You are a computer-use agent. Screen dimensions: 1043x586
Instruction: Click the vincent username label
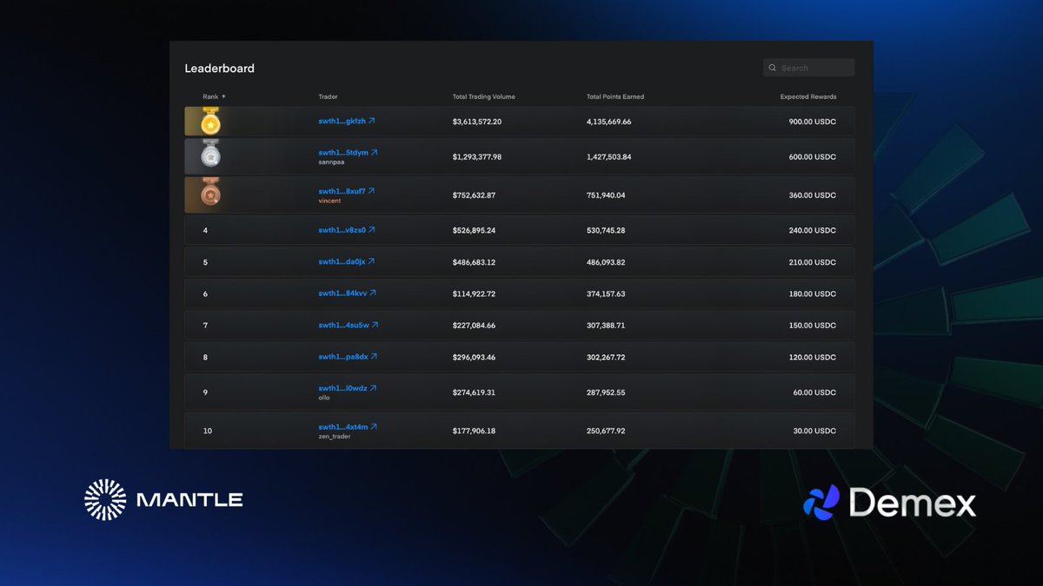point(329,201)
